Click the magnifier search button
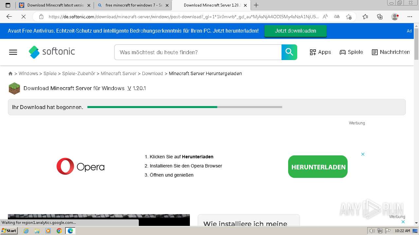Viewport: 419px width, 235px height. click(289, 52)
